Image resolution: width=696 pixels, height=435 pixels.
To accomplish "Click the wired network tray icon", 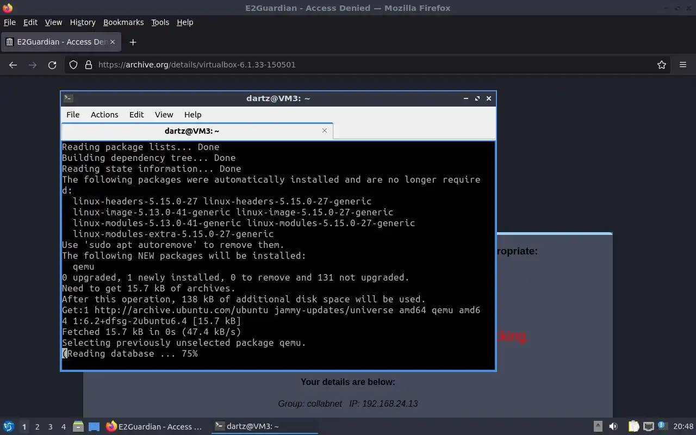I will coord(648,426).
